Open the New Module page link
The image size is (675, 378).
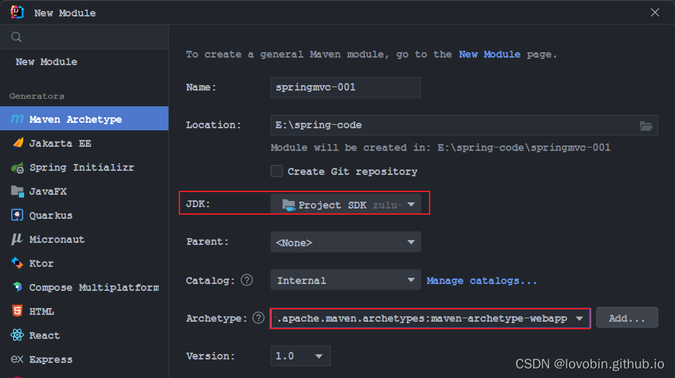tap(489, 55)
